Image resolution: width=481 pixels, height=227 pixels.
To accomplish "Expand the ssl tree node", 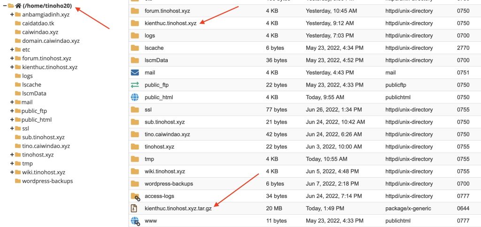I will tap(12, 128).
